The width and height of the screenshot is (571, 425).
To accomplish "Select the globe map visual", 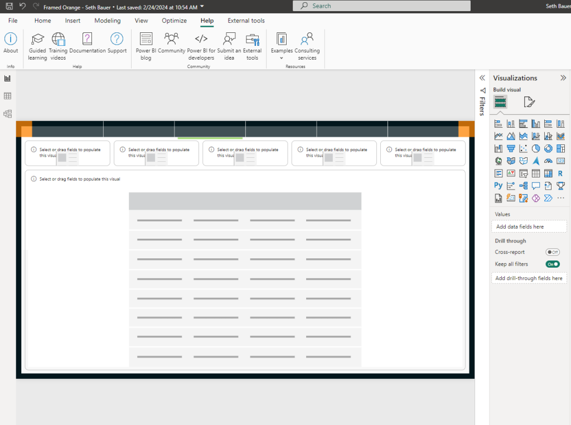I will pos(498,161).
